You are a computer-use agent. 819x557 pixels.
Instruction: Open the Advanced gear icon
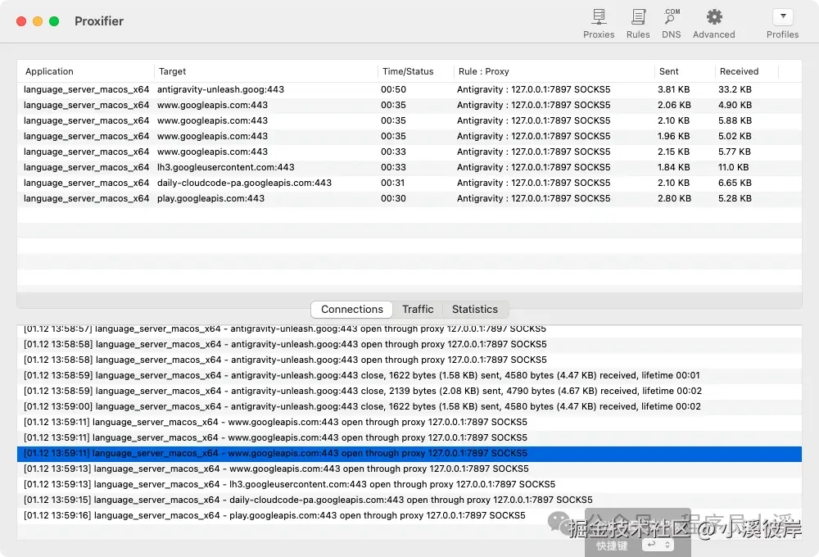pos(713,24)
